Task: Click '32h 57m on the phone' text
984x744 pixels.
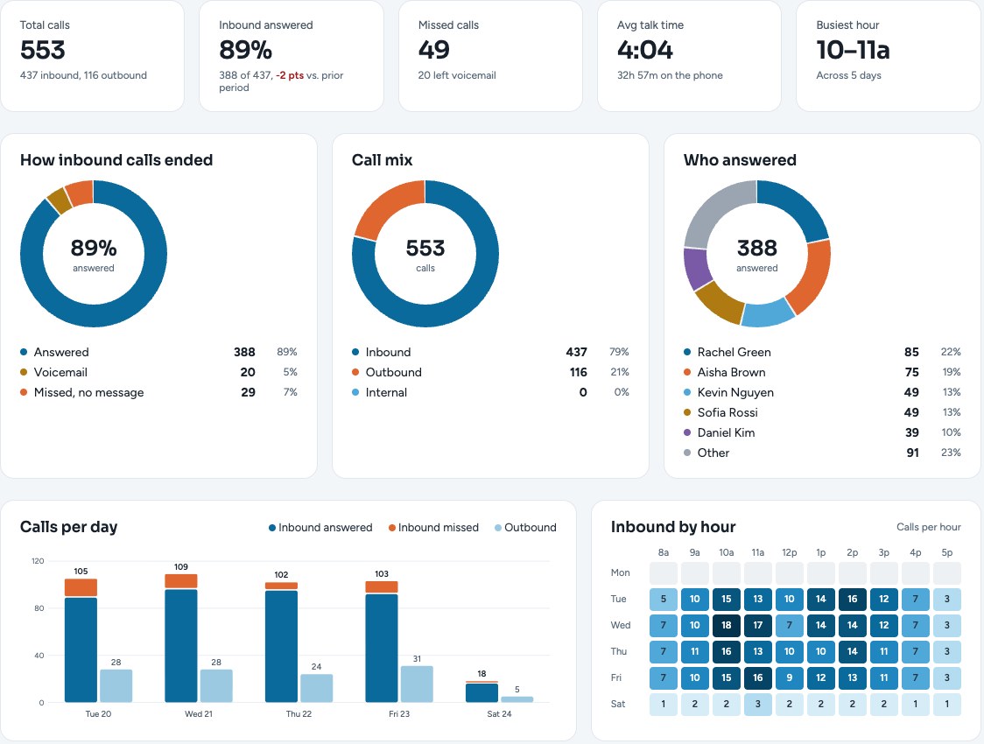Action: coord(670,75)
